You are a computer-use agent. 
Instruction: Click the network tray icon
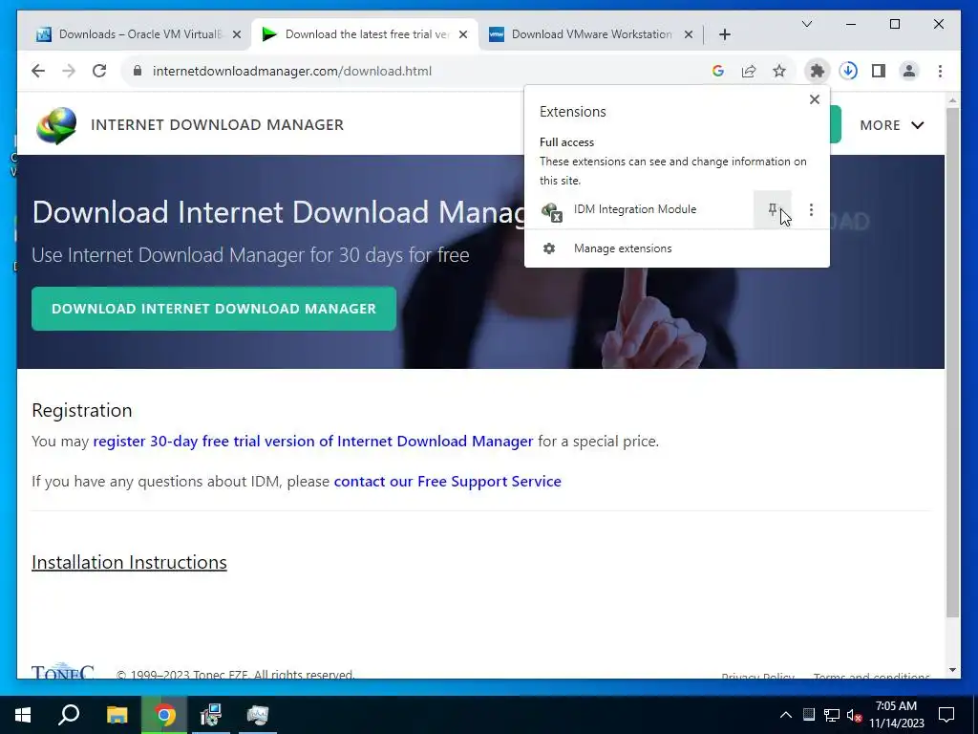832,715
